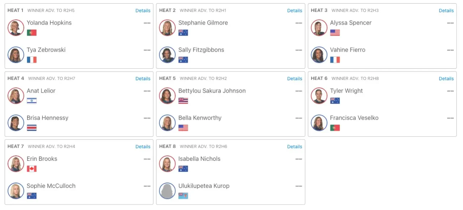Click Fiji flag under Ulukilupetea Kurop
Screen dimensions: 463x210
(183, 196)
